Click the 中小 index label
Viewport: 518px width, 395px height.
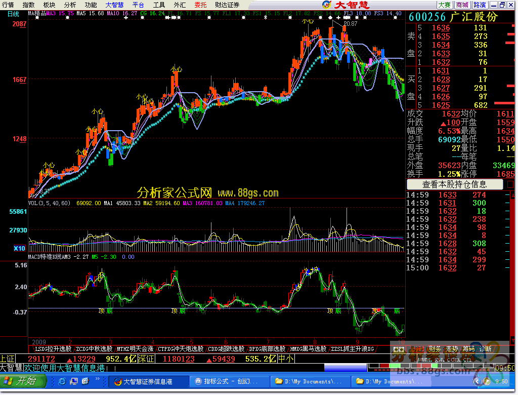[x=286, y=359]
